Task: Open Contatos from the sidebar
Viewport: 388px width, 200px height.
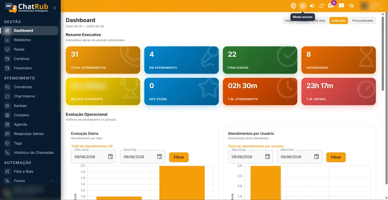Action: click(x=29, y=115)
